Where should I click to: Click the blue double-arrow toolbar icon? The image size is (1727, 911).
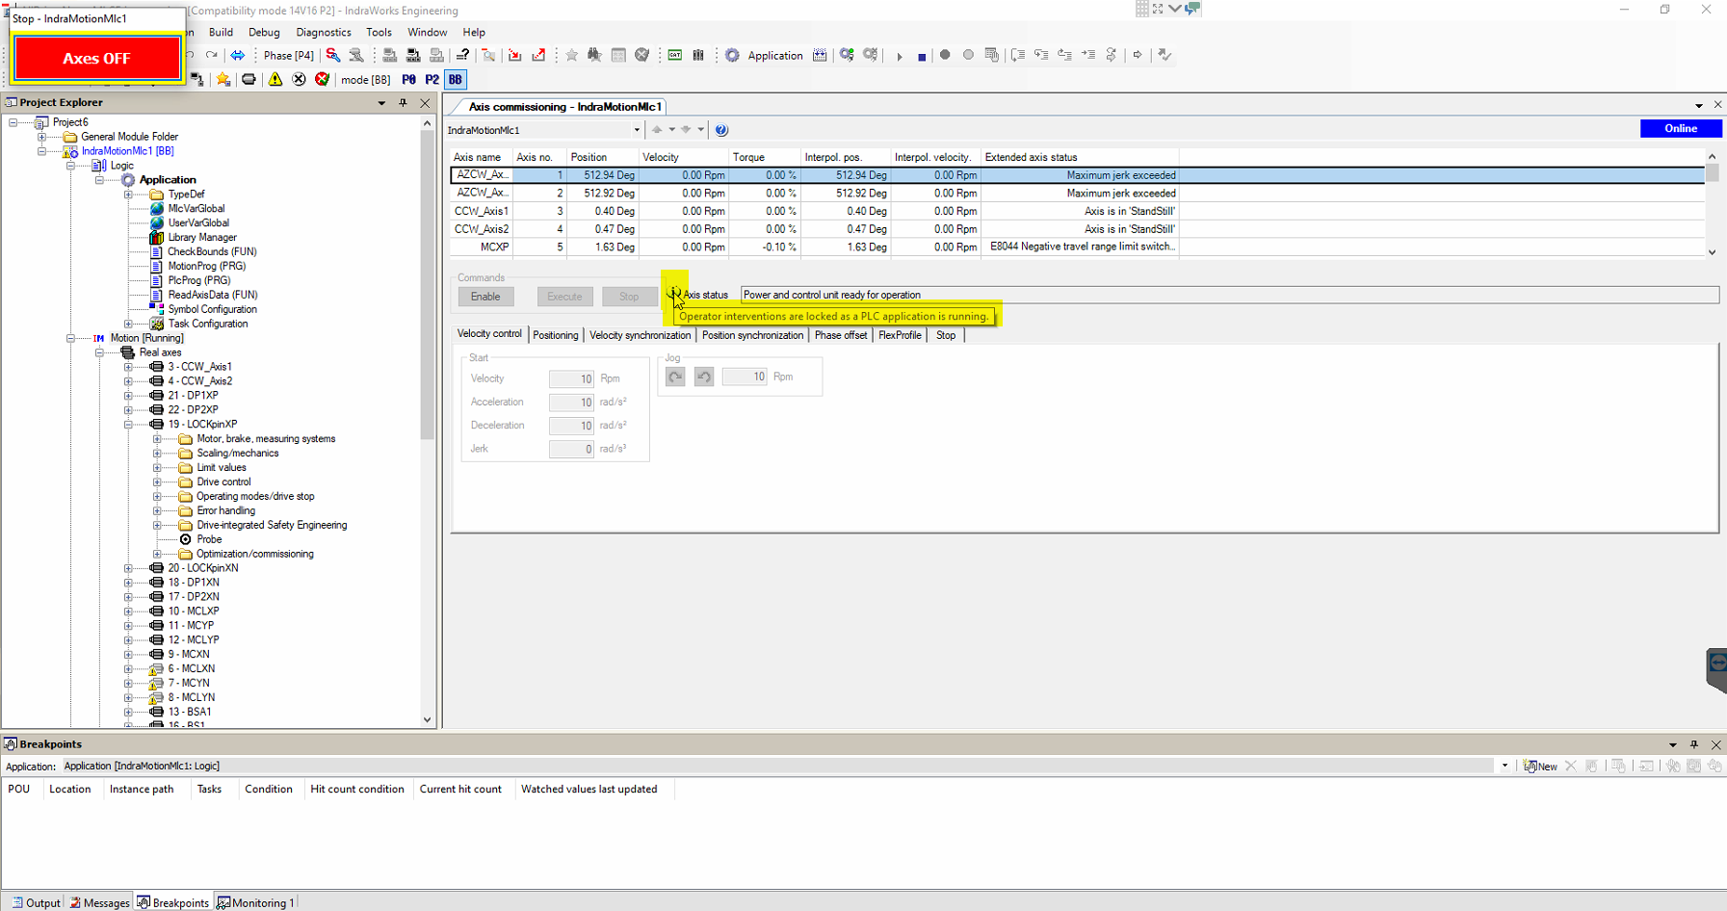pyautogui.click(x=237, y=56)
